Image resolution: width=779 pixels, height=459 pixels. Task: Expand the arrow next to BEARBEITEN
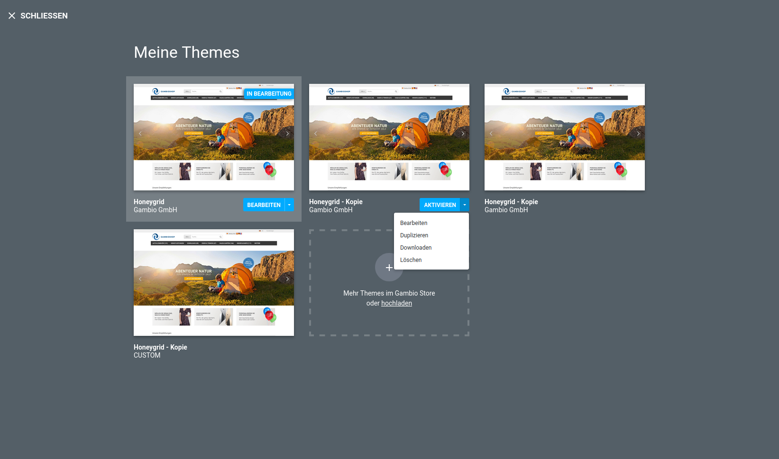(x=289, y=205)
